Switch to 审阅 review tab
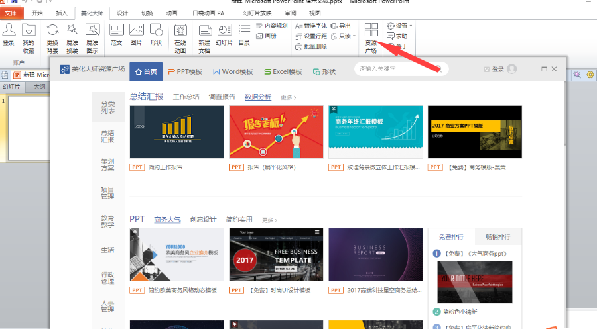This screenshot has width=597, height=329. (291, 13)
